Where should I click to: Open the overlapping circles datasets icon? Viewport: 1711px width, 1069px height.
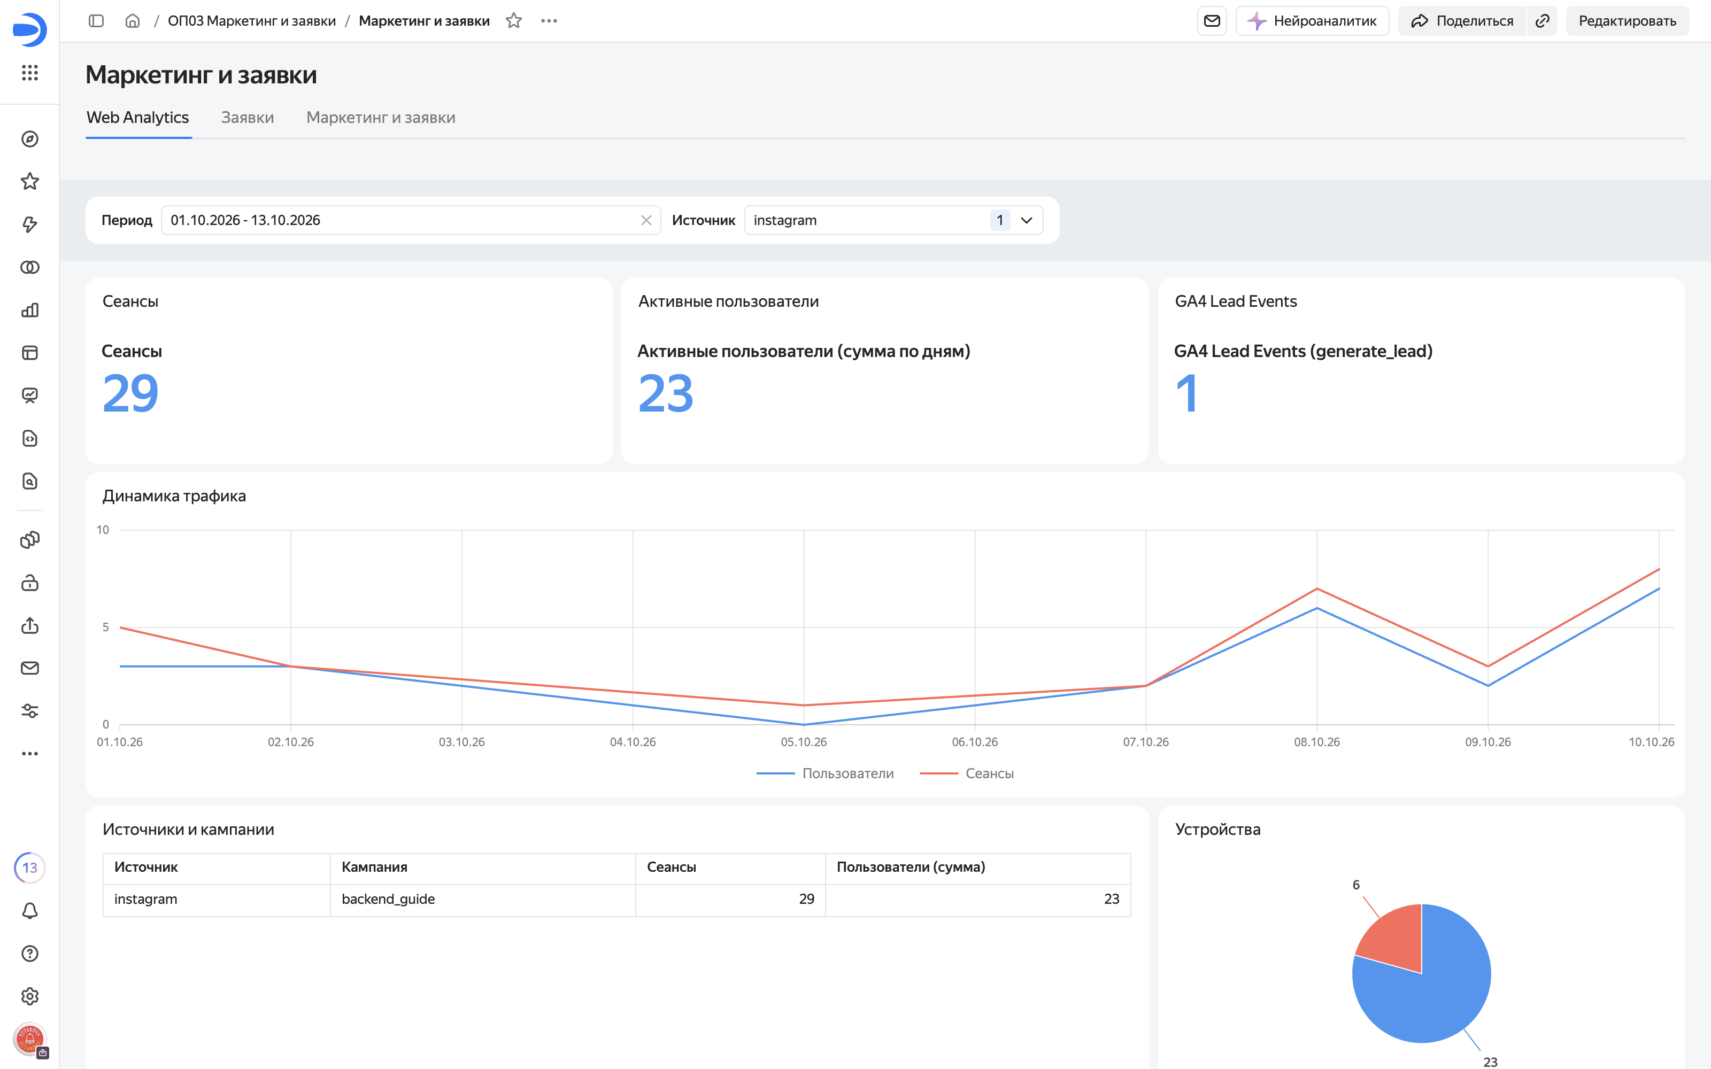click(30, 267)
